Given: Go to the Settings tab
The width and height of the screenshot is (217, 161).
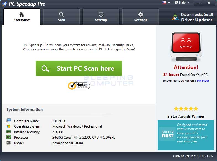Looking at the screenshot, I should (141, 17).
